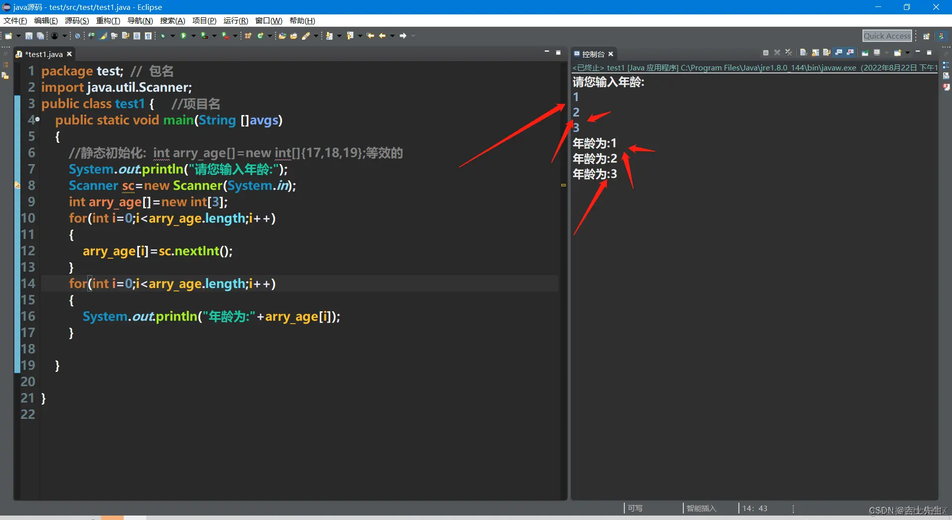Minimize the editor area pane
The width and height of the screenshot is (952, 520).
click(x=547, y=52)
